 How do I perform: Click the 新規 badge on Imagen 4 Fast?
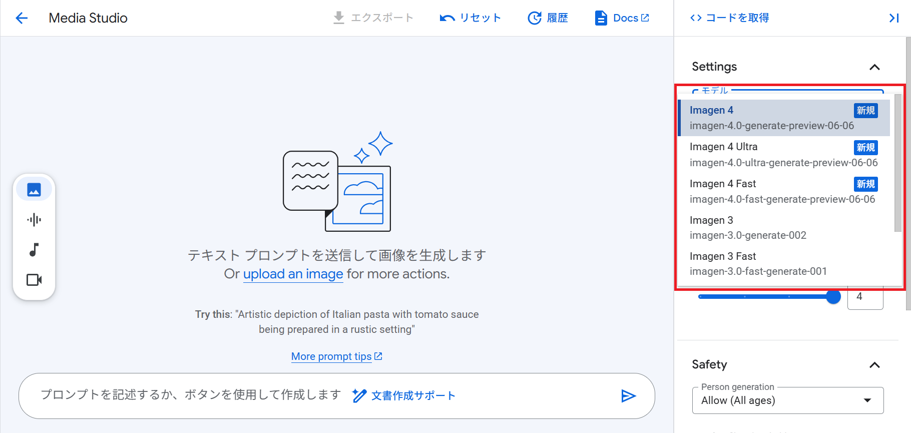coord(865,184)
